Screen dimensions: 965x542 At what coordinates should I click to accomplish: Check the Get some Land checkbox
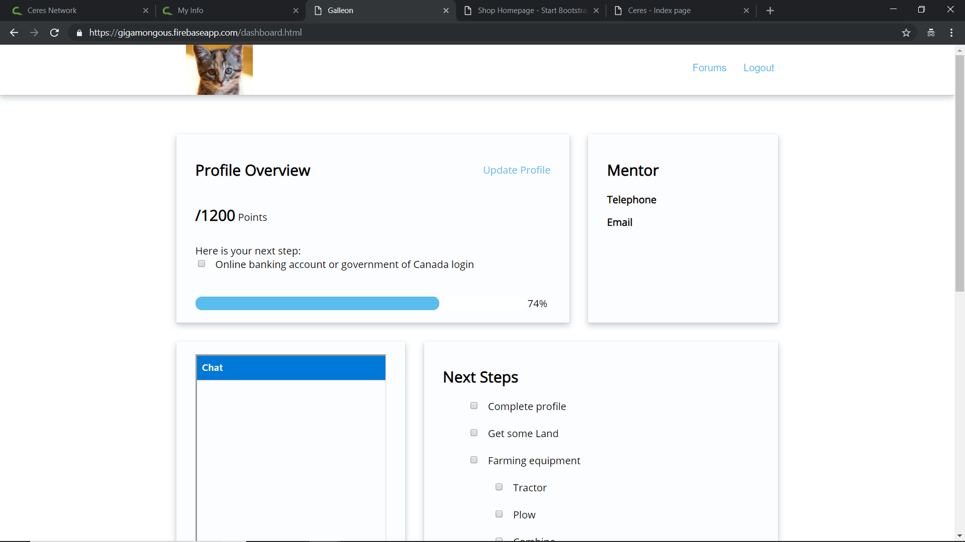(474, 433)
